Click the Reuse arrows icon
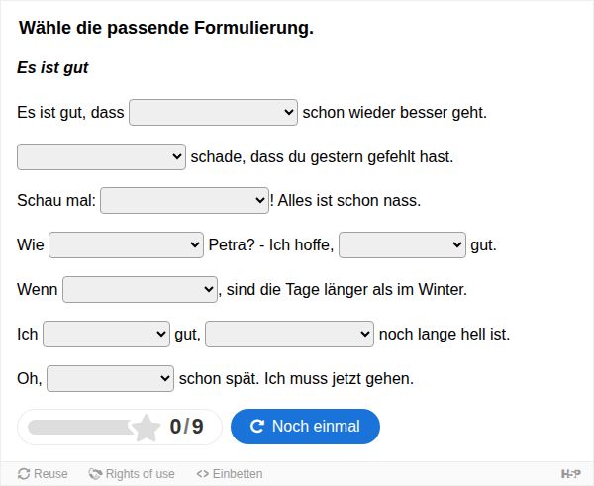 [24, 474]
